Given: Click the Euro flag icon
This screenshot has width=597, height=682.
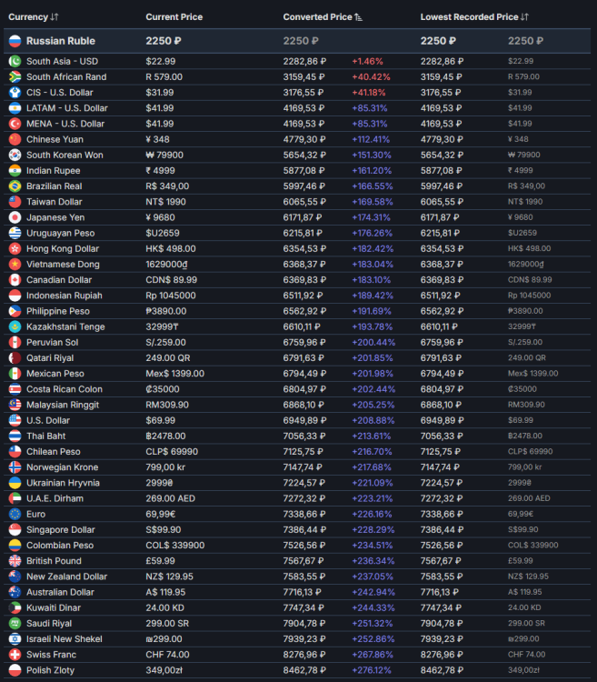Looking at the screenshot, I should 14,514.
